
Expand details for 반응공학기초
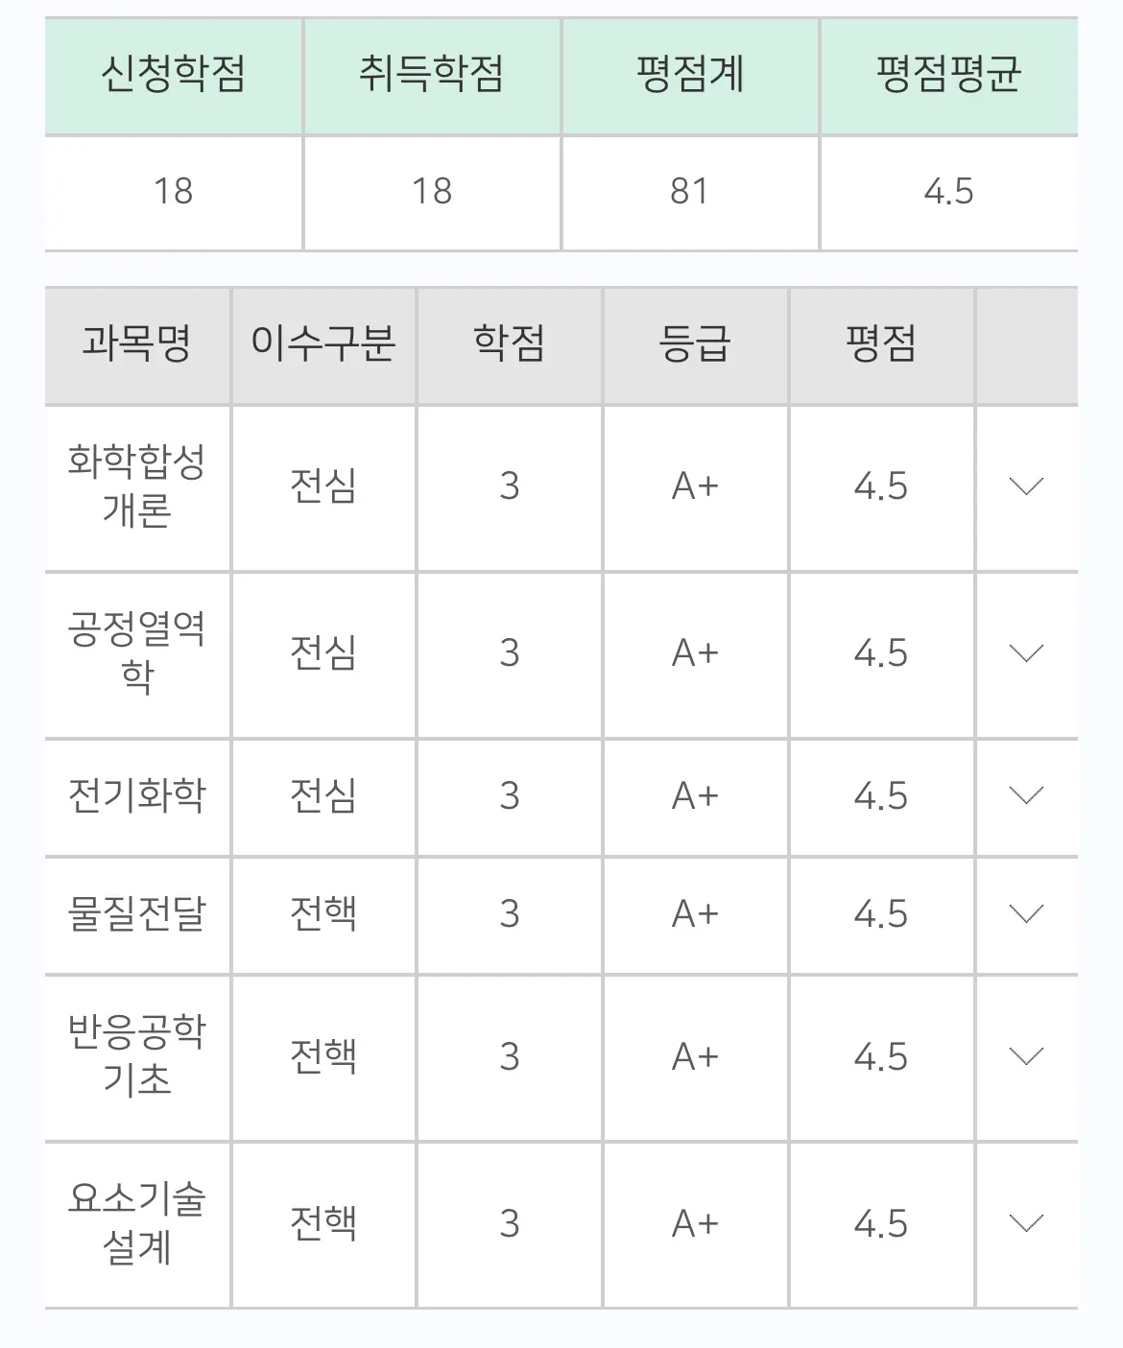pos(1026,1056)
